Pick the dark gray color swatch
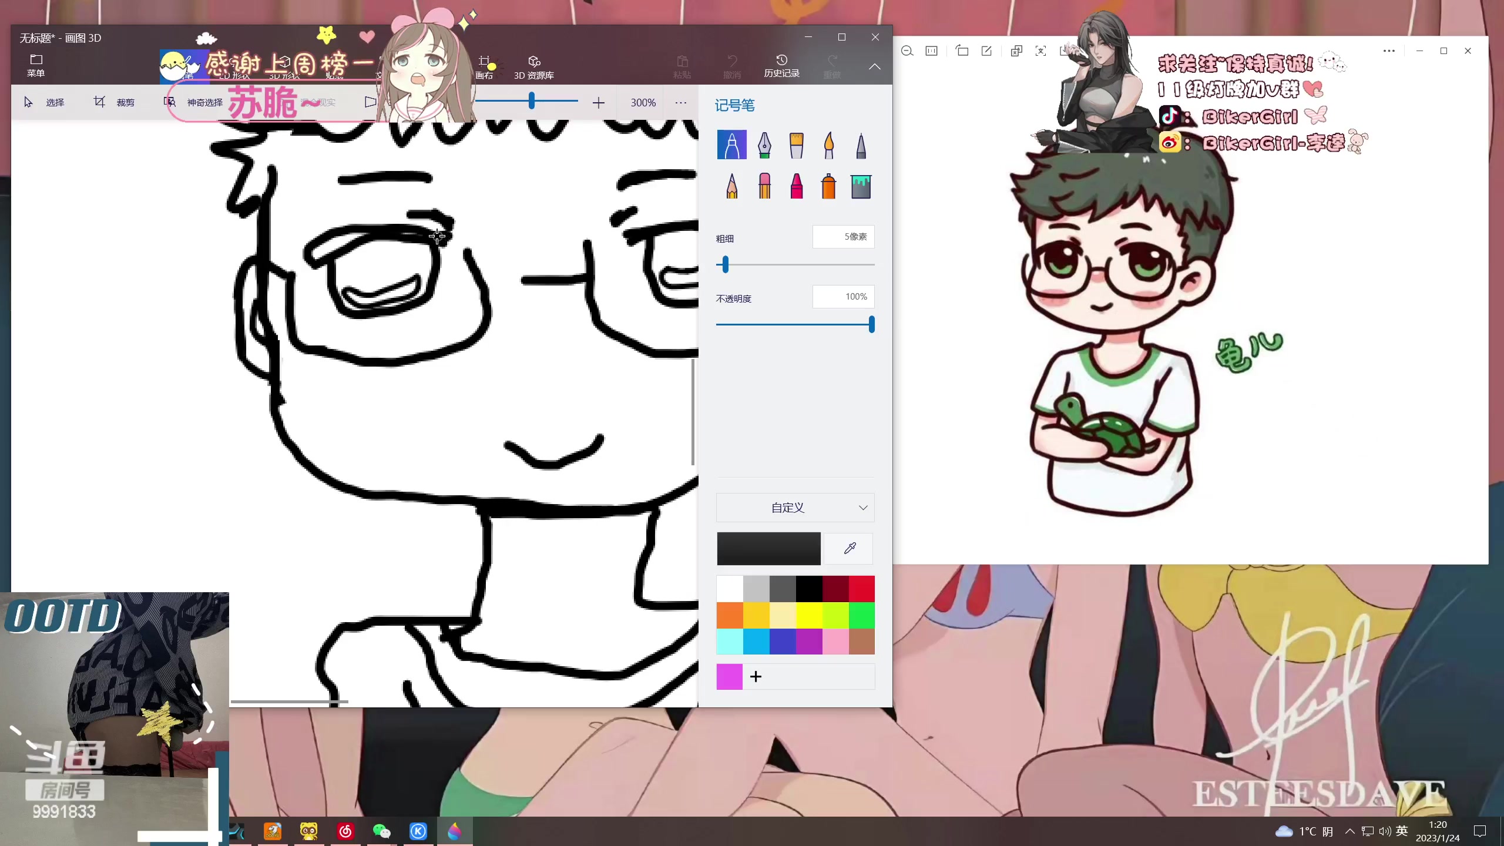The image size is (1504, 846). [x=783, y=589]
